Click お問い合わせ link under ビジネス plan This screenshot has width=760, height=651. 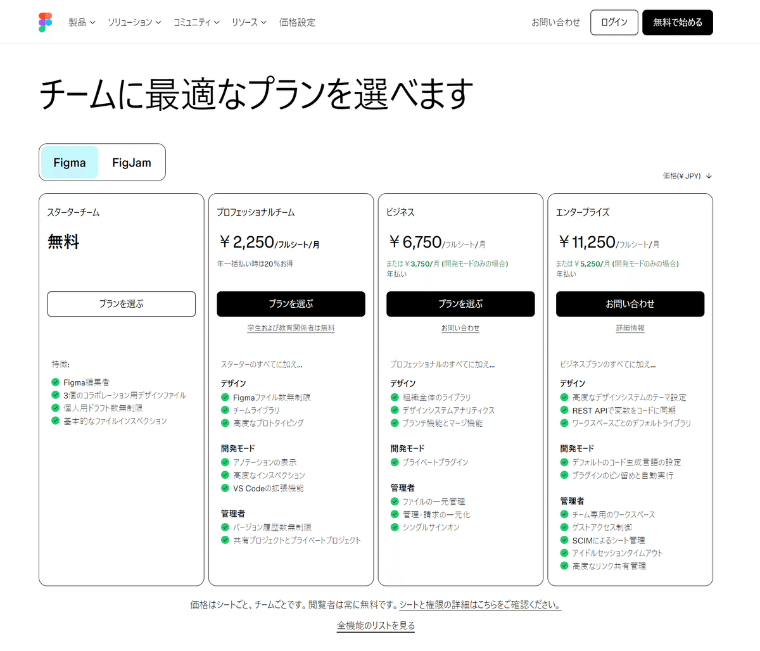click(x=460, y=328)
